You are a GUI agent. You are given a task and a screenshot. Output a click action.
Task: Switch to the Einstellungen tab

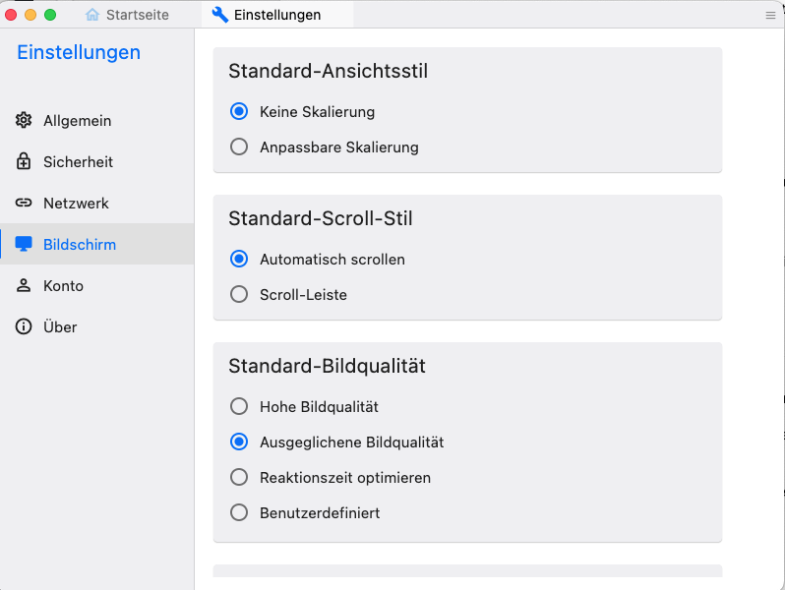[x=276, y=15]
